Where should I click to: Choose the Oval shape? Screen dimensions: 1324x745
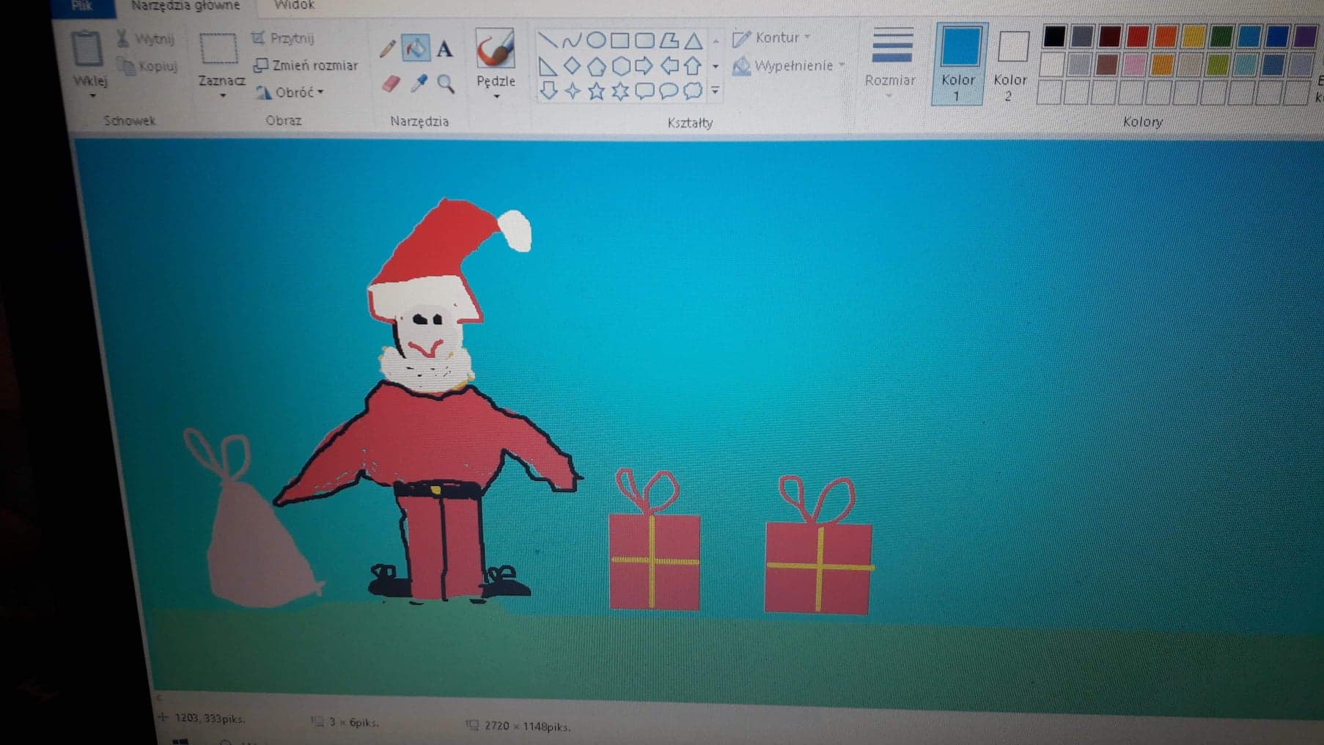point(596,40)
